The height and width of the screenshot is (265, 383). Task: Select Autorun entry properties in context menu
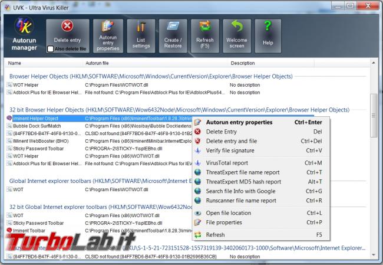pyautogui.click(x=260, y=122)
